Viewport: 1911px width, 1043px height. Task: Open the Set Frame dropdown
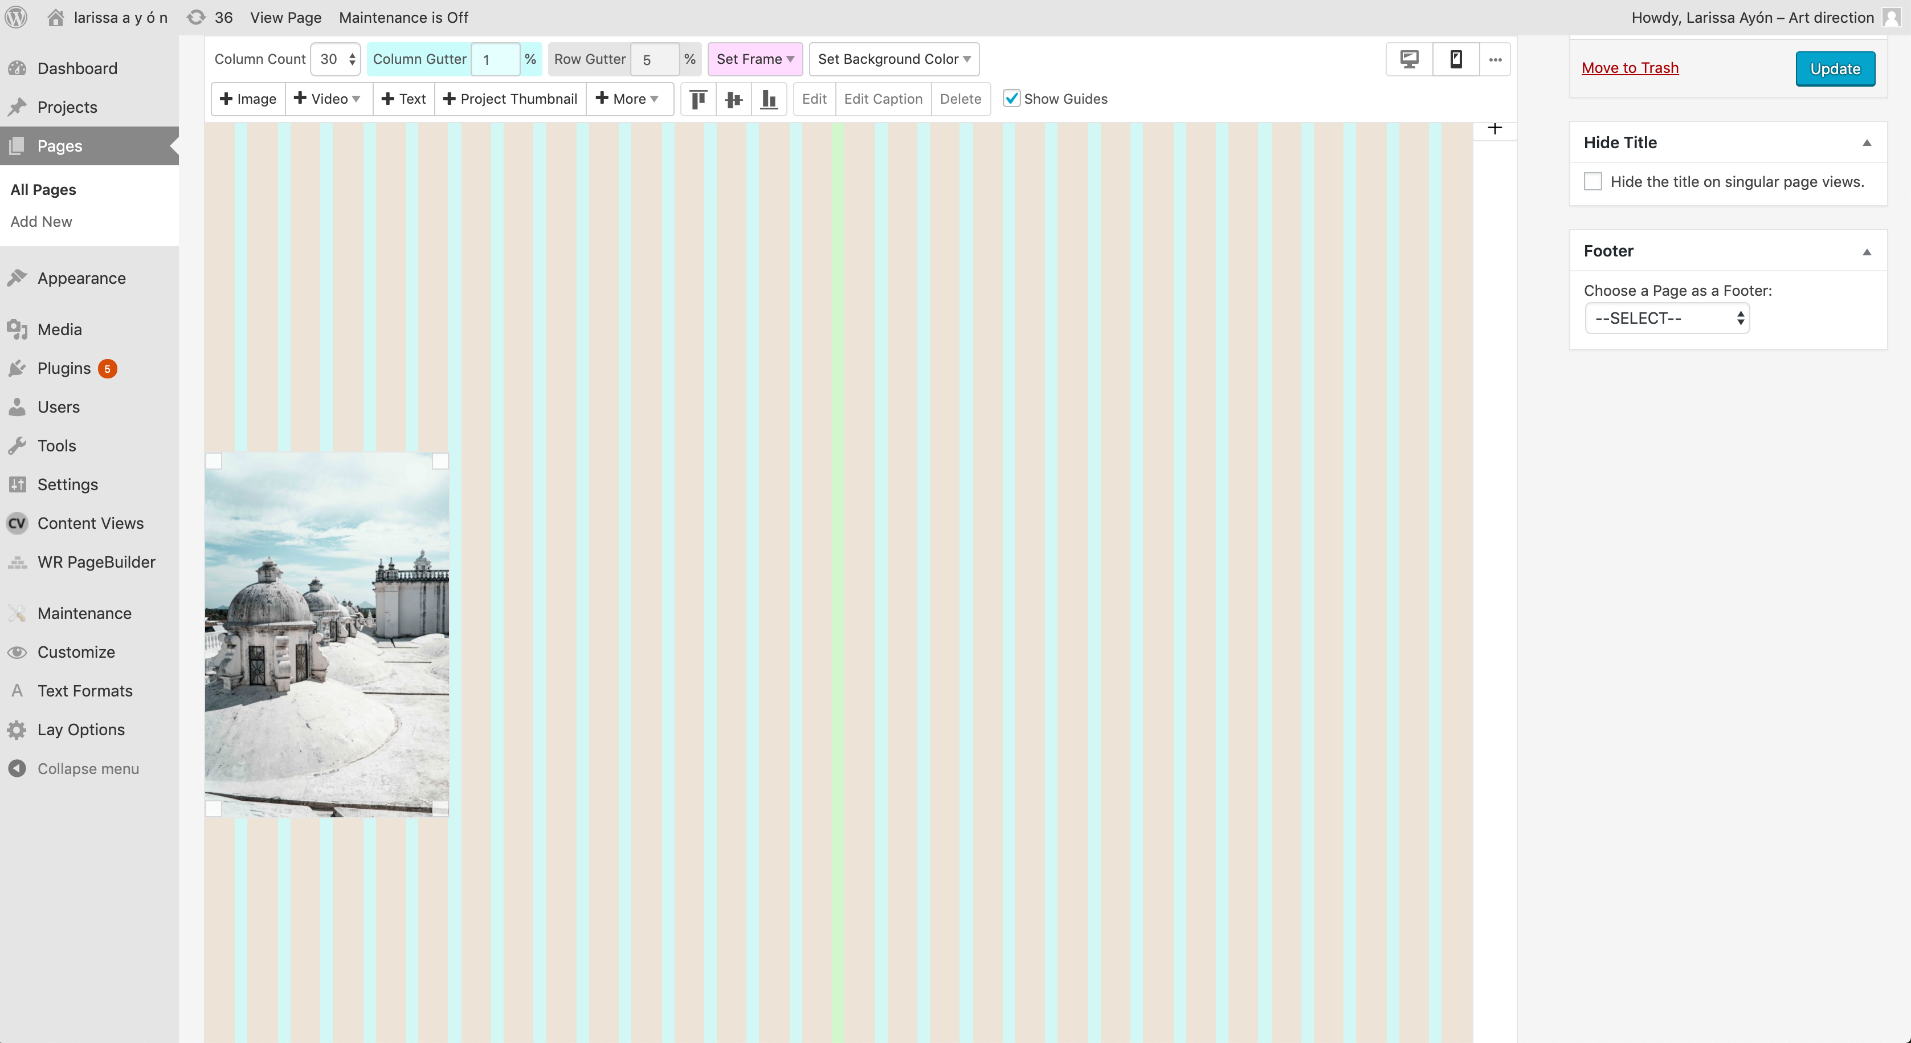pyautogui.click(x=754, y=59)
